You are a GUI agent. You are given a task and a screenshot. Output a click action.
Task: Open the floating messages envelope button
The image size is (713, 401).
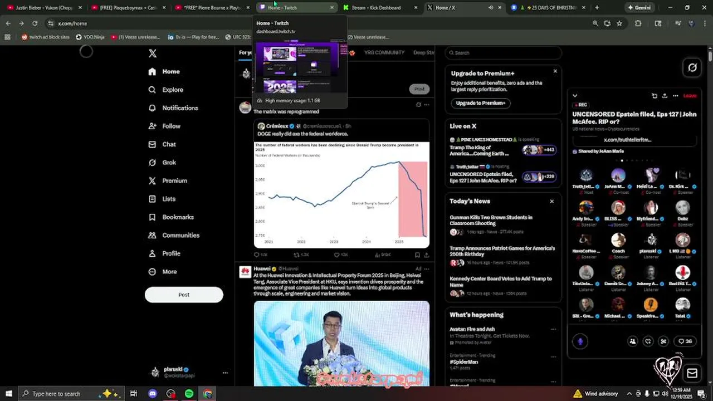point(692,373)
